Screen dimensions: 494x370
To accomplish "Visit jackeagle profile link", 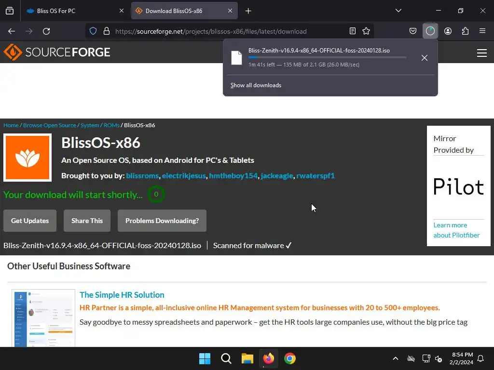I will 277,176.
